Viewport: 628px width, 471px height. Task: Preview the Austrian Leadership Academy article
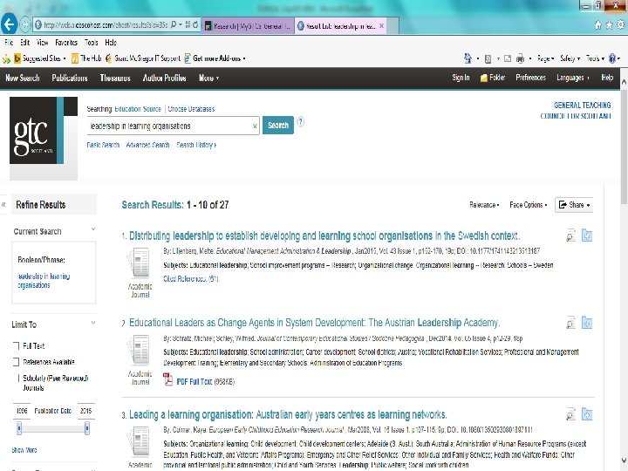570,323
